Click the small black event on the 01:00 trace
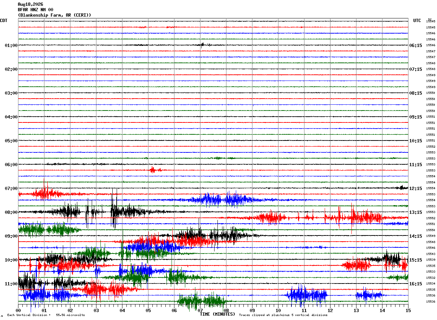 [x=202, y=45]
